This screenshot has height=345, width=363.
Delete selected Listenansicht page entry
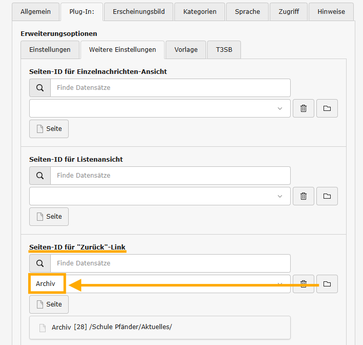(x=303, y=196)
